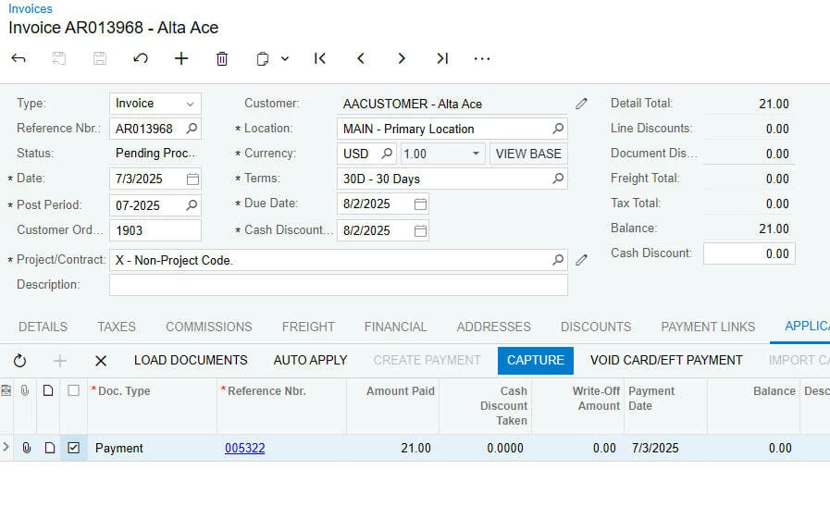The width and height of the screenshot is (830, 519).
Task: Add a new invoice with the plus icon
Action: [x=181, y=58]
